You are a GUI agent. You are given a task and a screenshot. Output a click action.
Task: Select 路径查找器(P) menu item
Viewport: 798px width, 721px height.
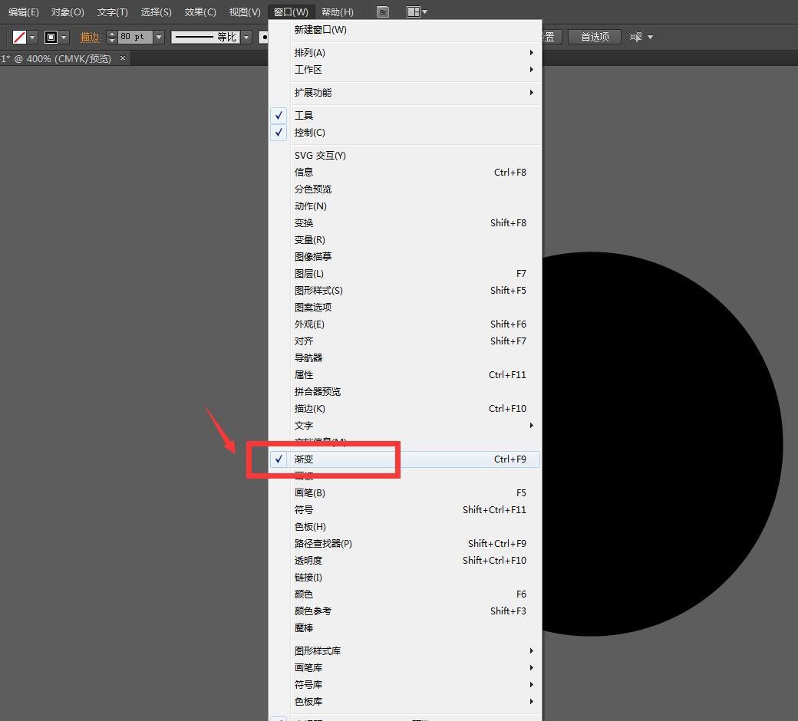coord(404,543)
